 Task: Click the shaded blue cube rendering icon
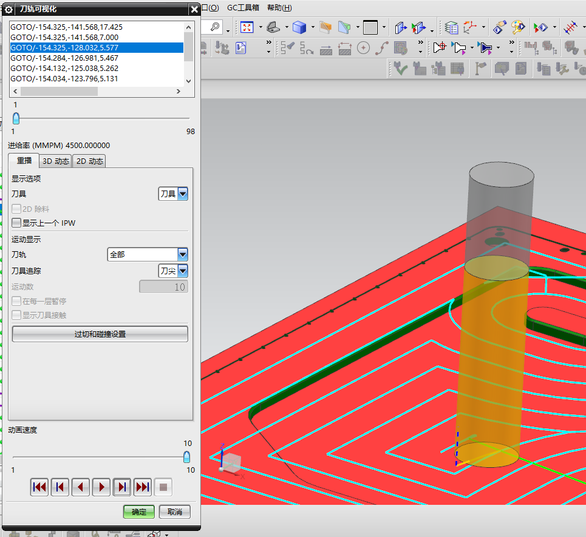click(299, 27)
